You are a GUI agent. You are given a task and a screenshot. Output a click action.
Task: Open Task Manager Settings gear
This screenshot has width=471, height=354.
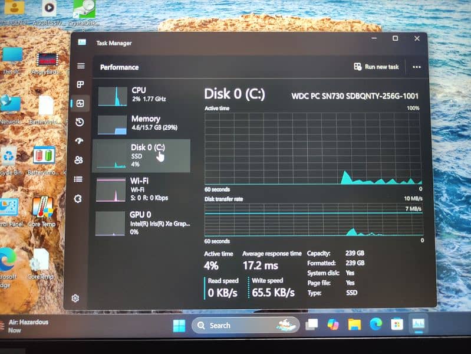click(x=75, y=299)
